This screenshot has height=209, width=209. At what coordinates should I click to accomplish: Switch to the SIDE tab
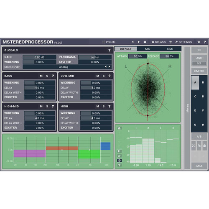170,49
